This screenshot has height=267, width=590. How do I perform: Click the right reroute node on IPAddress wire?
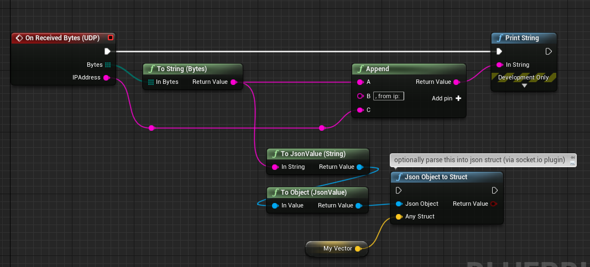pos(322,128)
